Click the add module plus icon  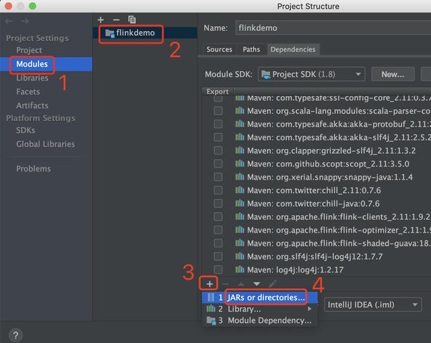click(x=100, y=20)
